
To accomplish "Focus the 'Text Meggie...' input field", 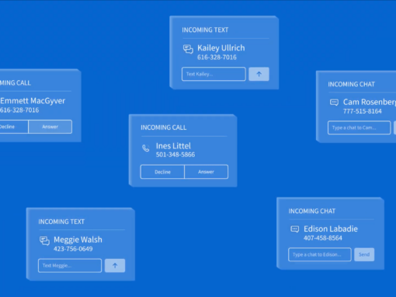I will click(x=70, y=266).
